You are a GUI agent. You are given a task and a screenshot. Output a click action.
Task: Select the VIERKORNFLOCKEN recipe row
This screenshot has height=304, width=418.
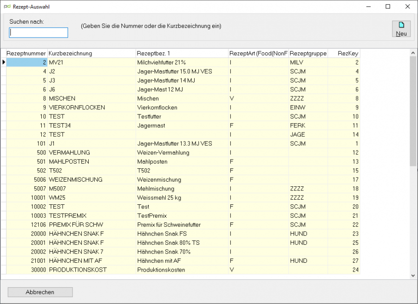[183, 108]
